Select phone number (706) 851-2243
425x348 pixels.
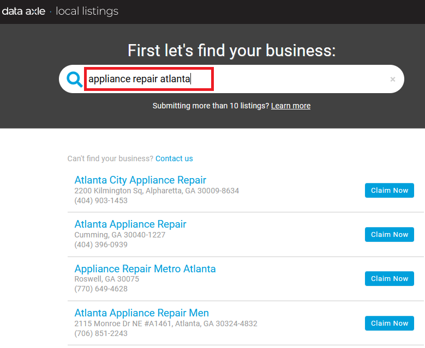(x=101, y=333)
